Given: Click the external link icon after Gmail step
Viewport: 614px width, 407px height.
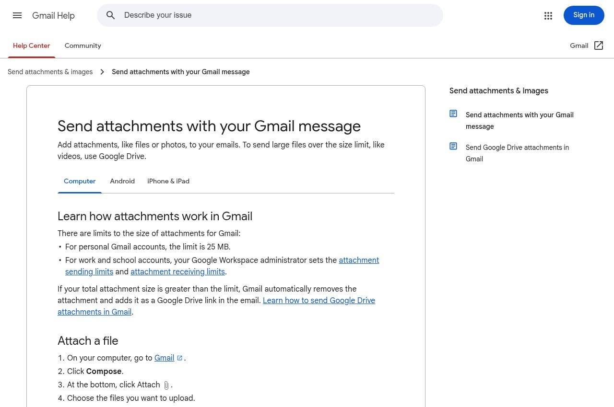Looking at the screenshot, I should pyautogui.click(x=180, y=358).
